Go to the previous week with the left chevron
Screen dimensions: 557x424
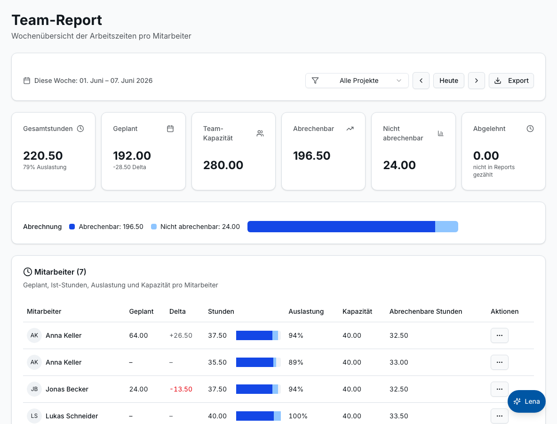click(x=421, y=81)
